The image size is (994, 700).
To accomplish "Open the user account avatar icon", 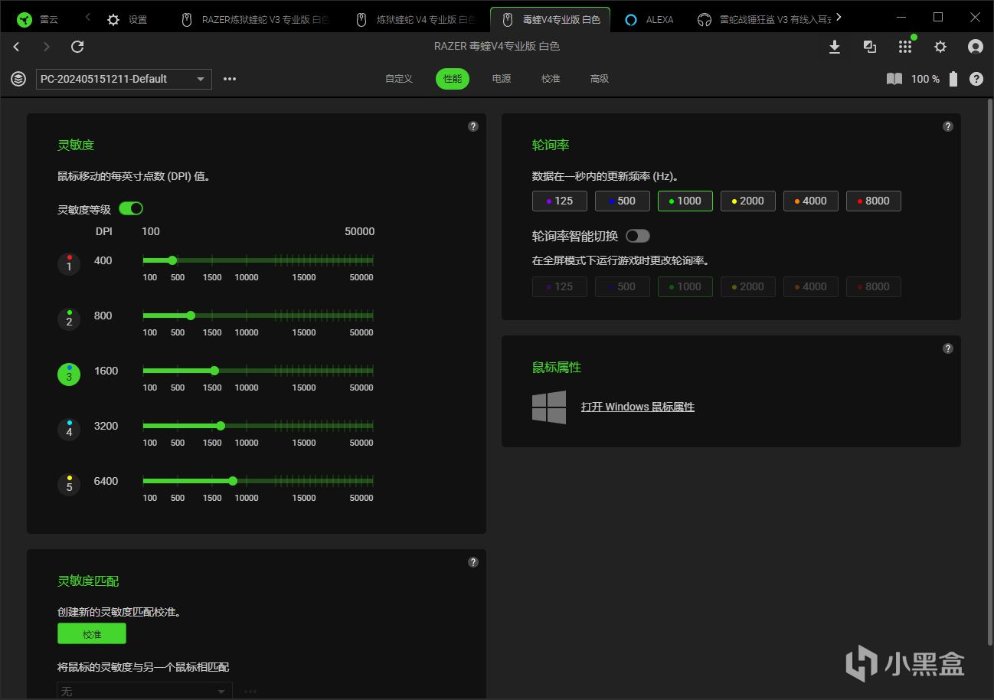I will point(976,47).
